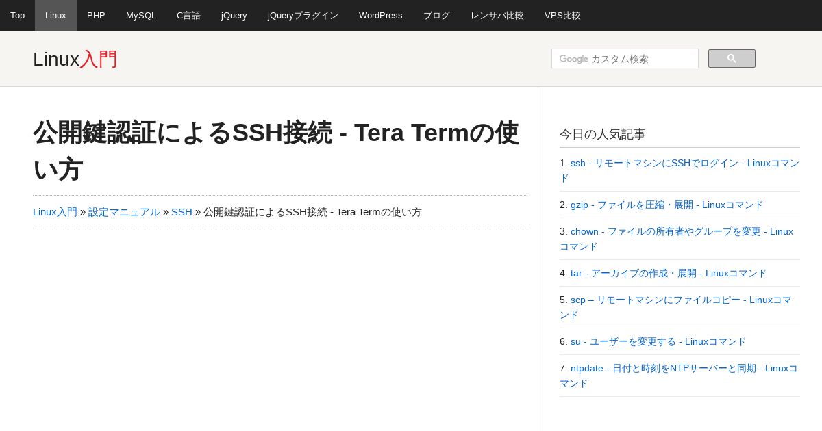Go to the PHP section

point(96,15)
